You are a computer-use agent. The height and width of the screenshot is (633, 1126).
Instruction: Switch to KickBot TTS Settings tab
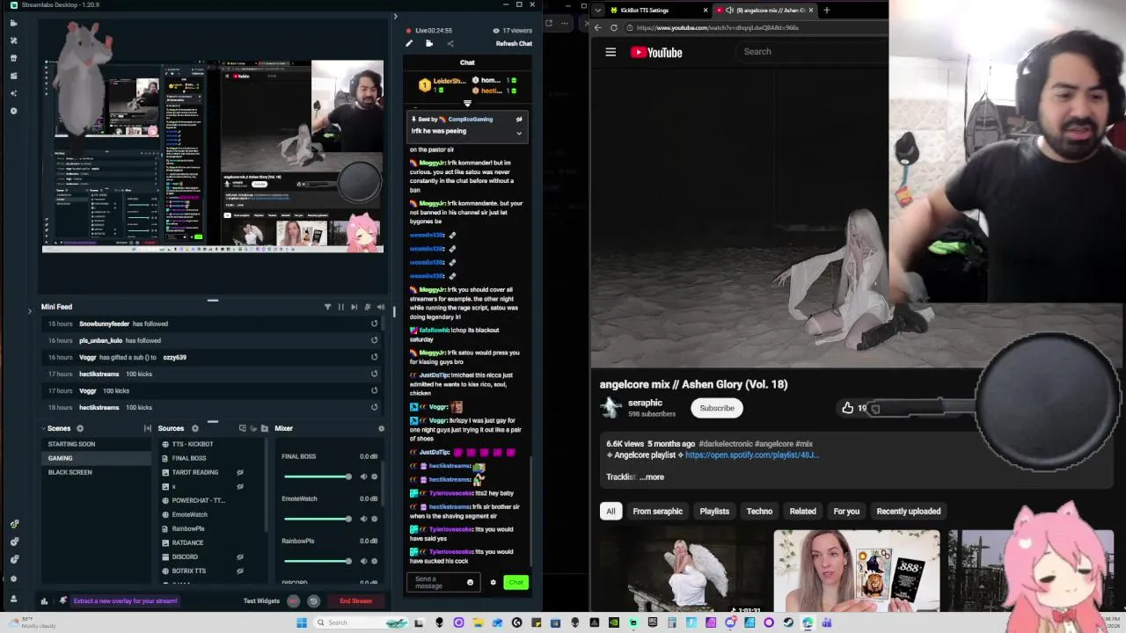coord(652,10)
